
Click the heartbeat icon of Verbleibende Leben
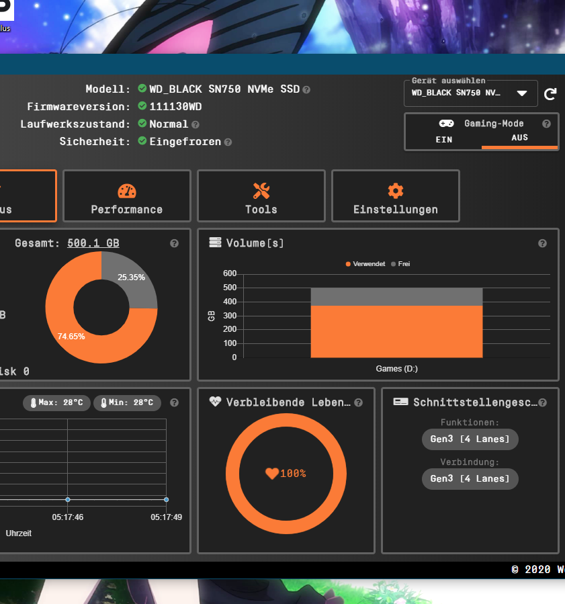(215, 402)
